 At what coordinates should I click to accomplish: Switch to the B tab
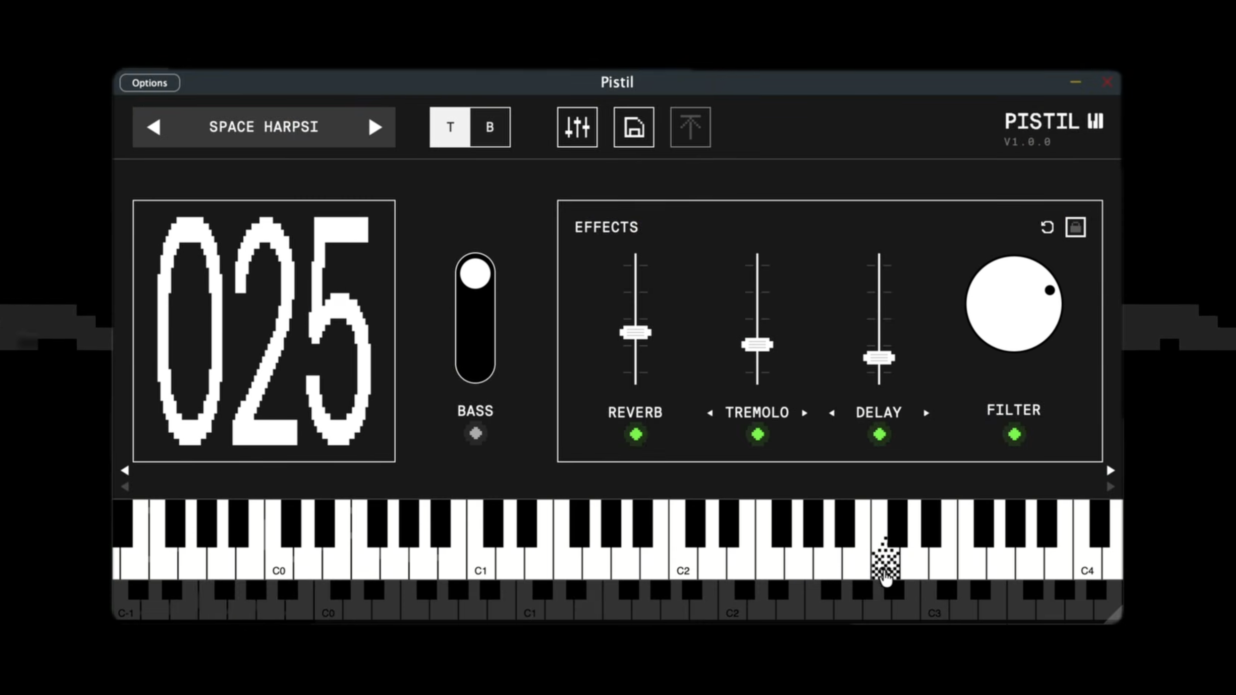(x=490, y=127)
